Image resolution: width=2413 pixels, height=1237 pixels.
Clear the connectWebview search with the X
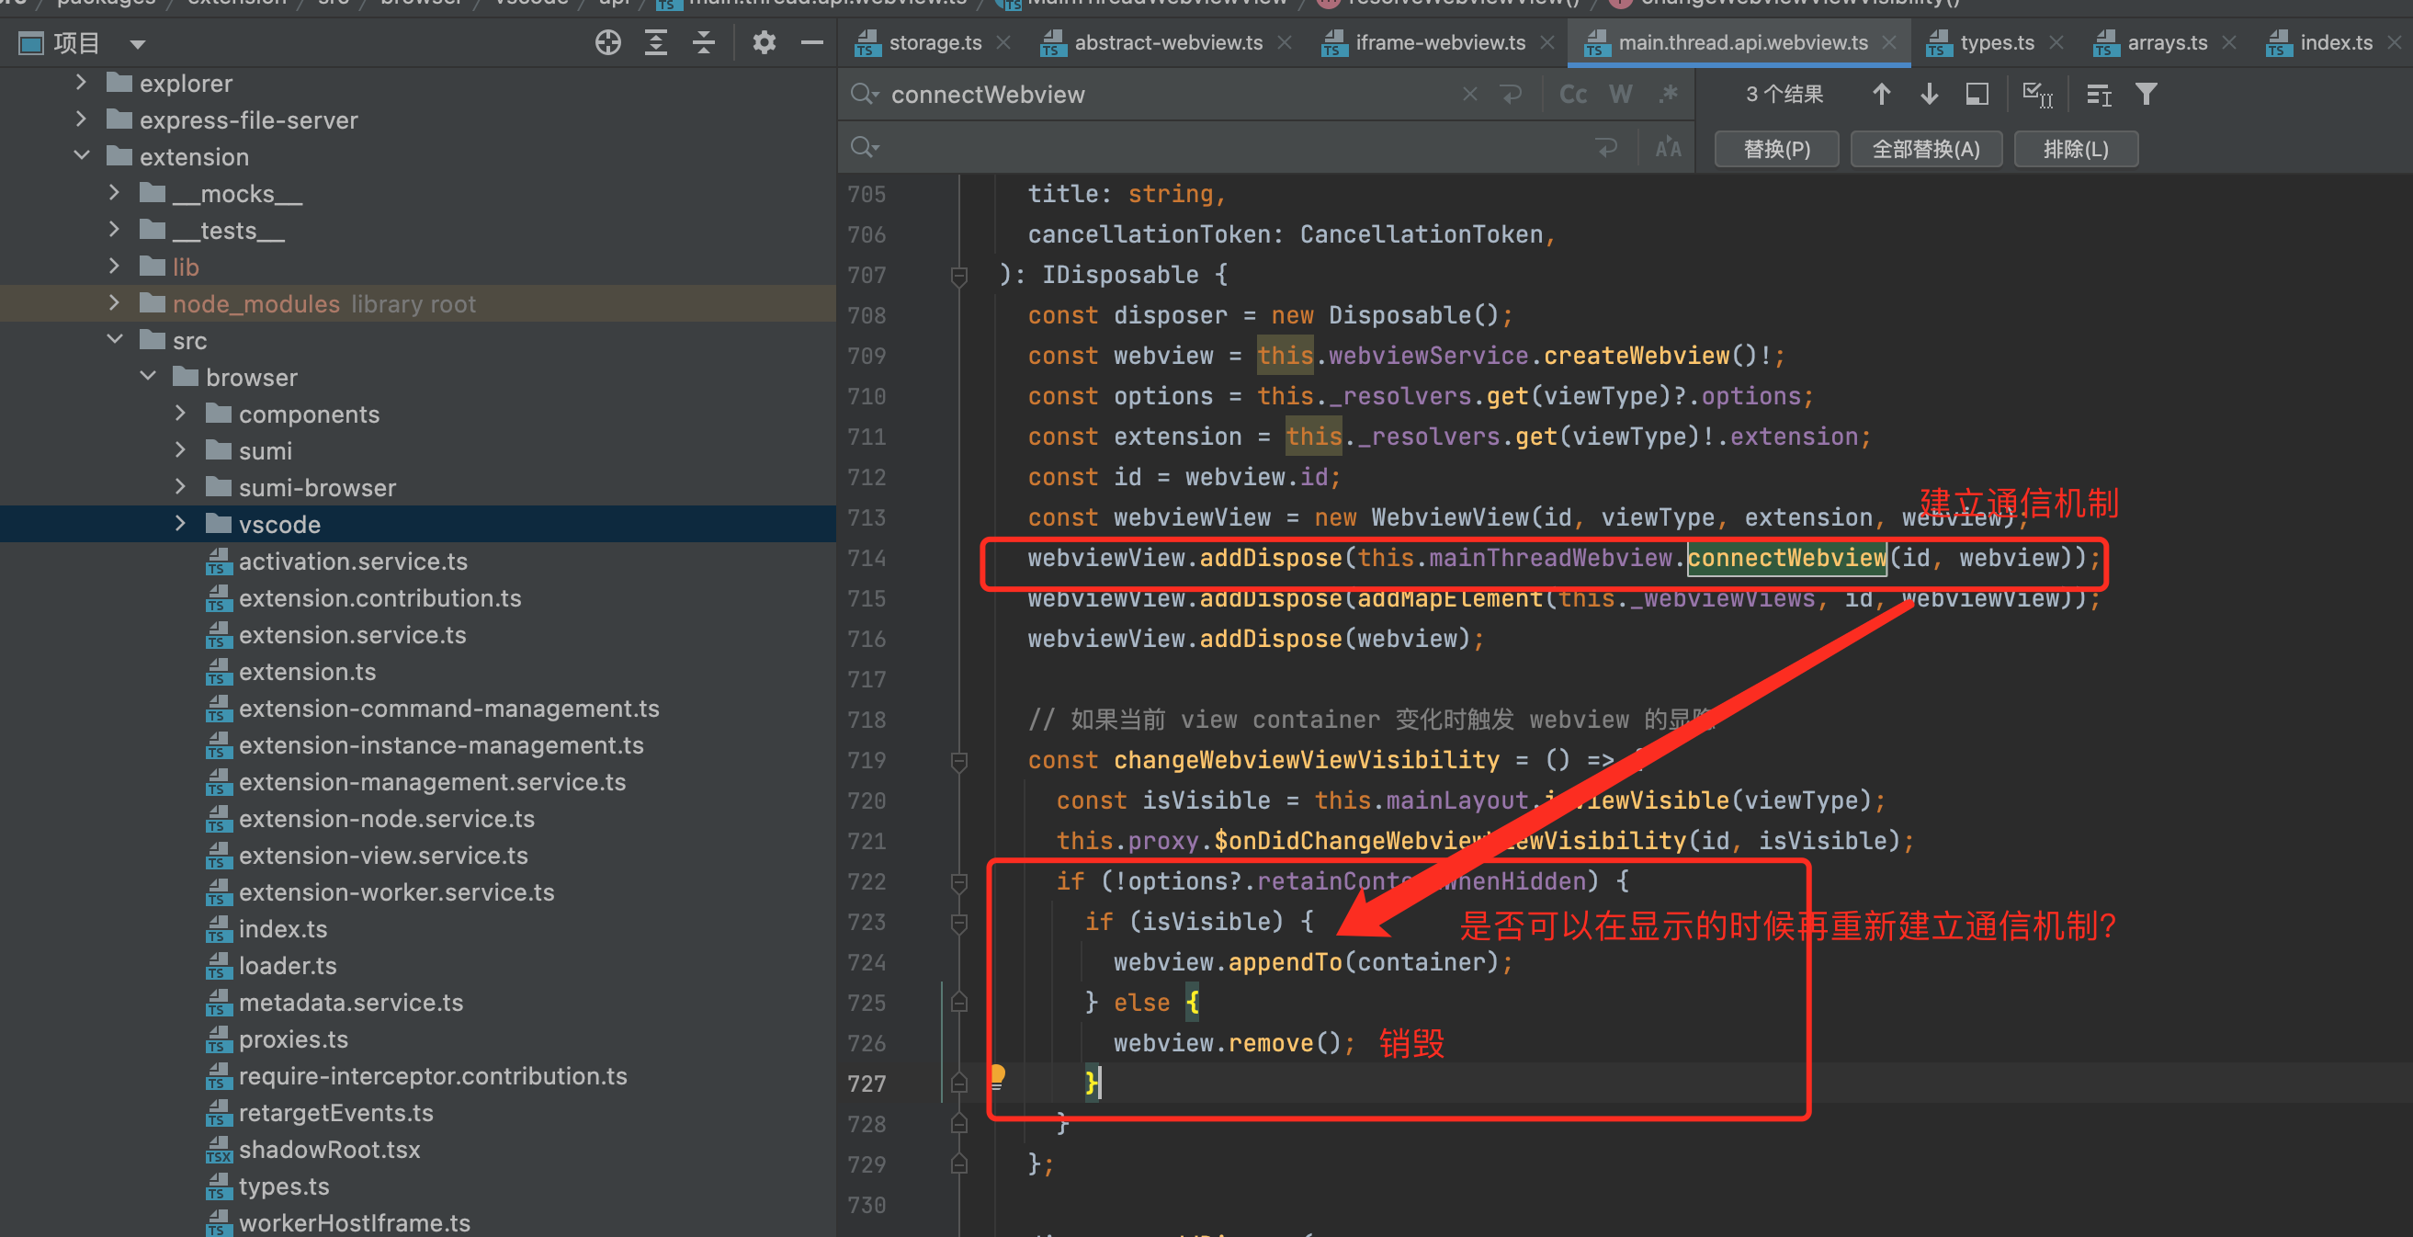(1468, 94)
